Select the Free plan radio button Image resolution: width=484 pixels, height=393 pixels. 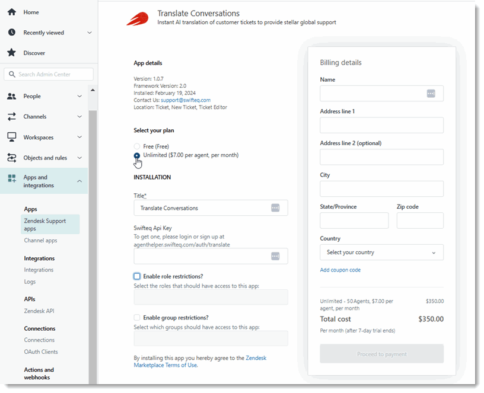(x=137, y=146)
